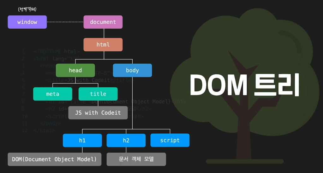Select the pink document node
This screenshot has height=173, width=323.
tap(103, 22)
